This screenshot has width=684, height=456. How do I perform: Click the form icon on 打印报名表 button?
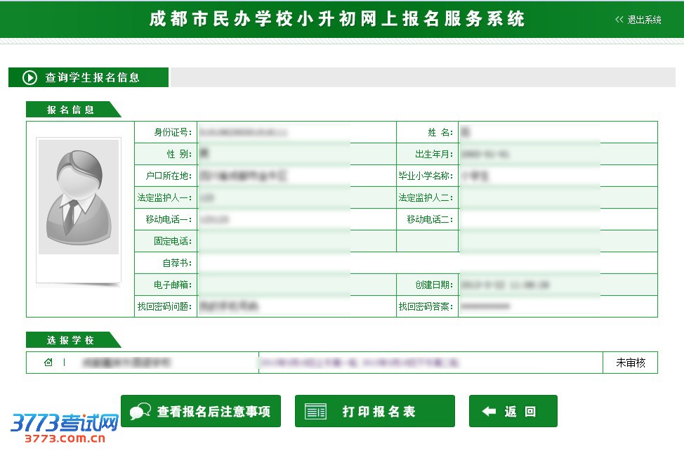click(315, 412)
